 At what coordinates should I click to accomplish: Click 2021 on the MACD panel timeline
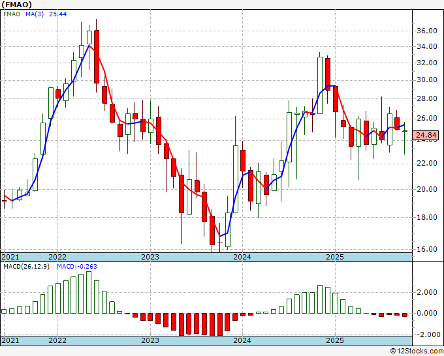[10, 341]
